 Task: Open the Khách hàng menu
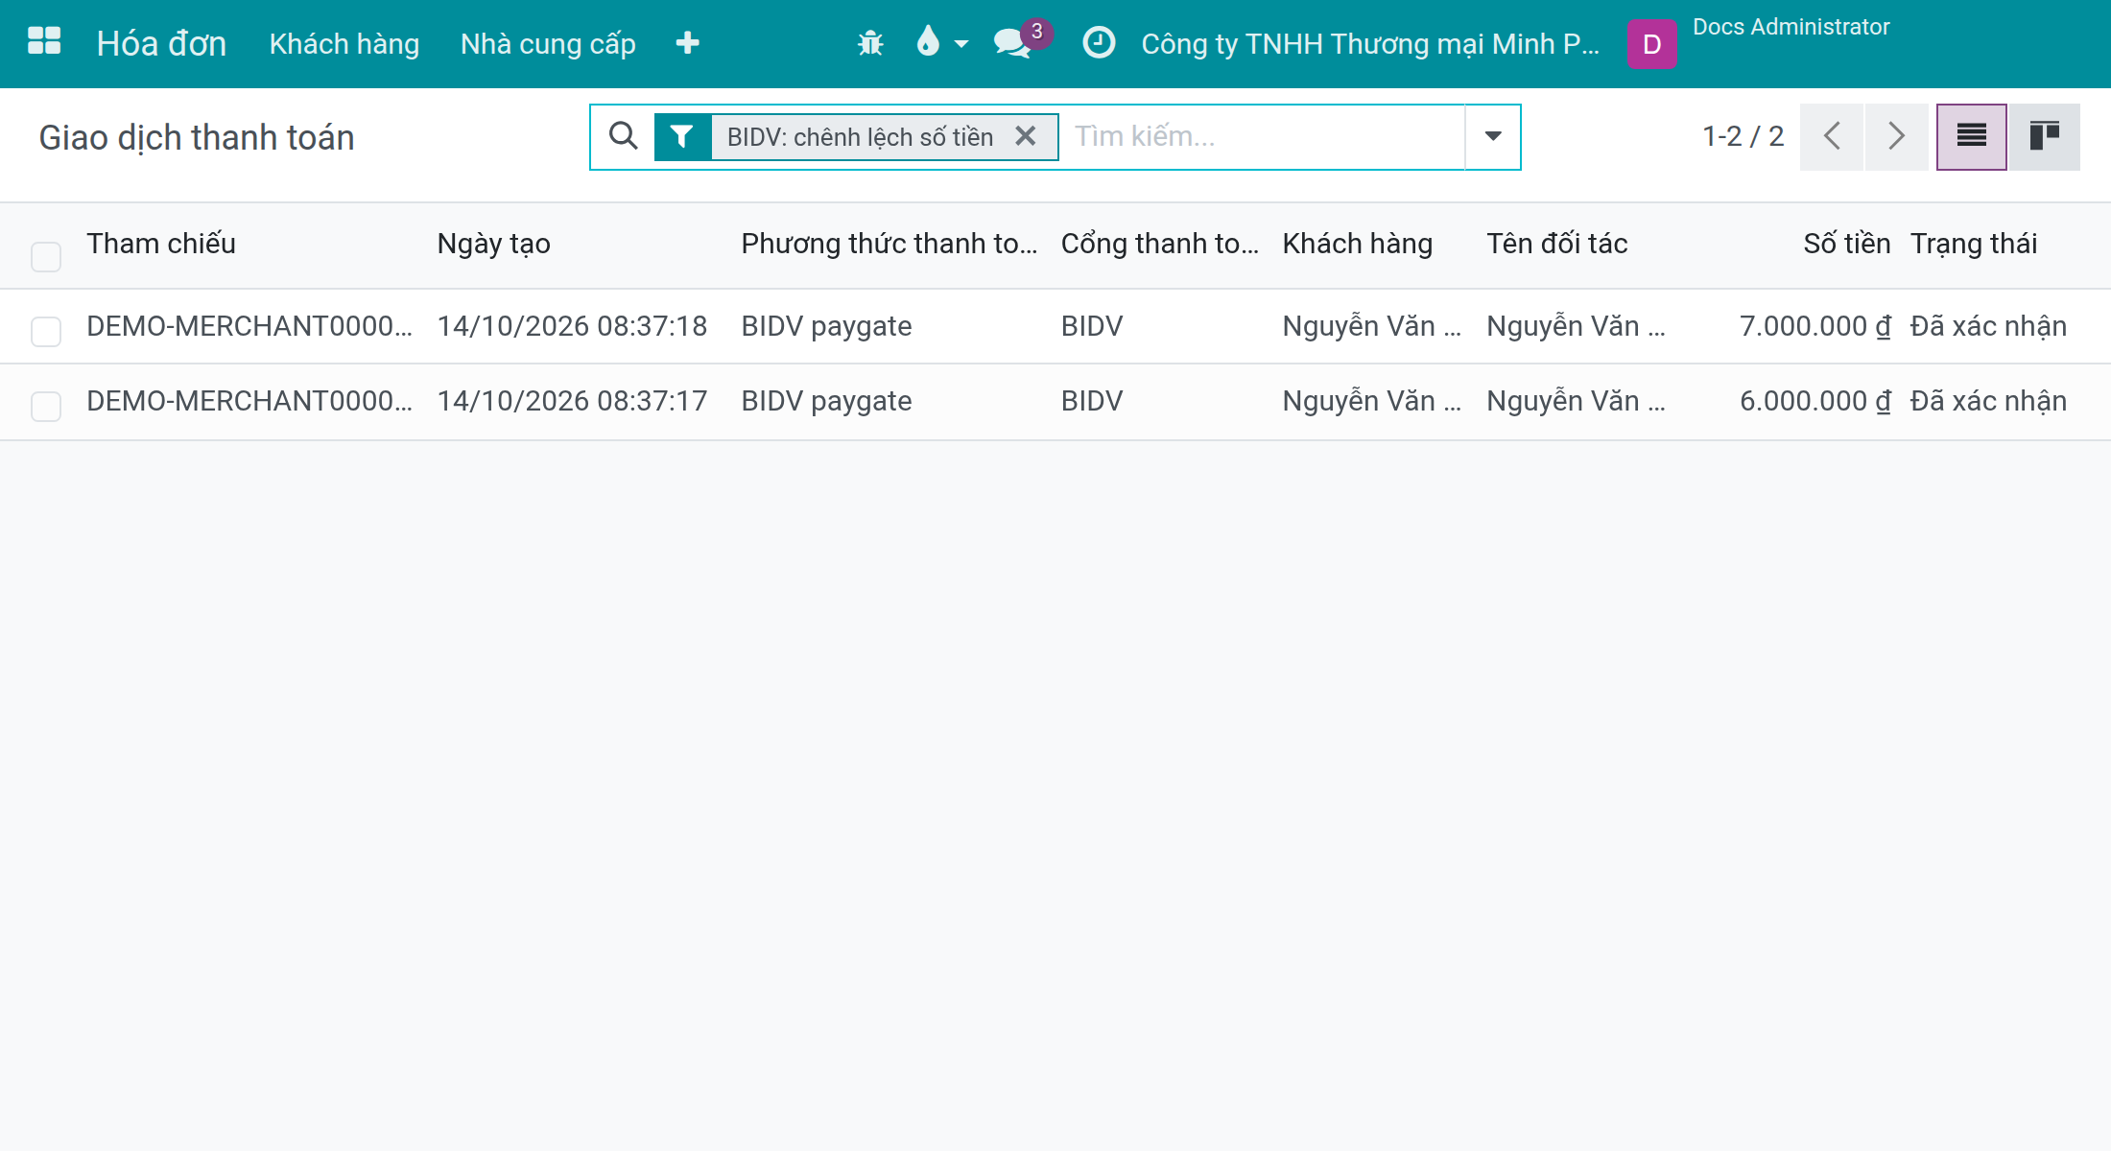[x=344, y=44]
